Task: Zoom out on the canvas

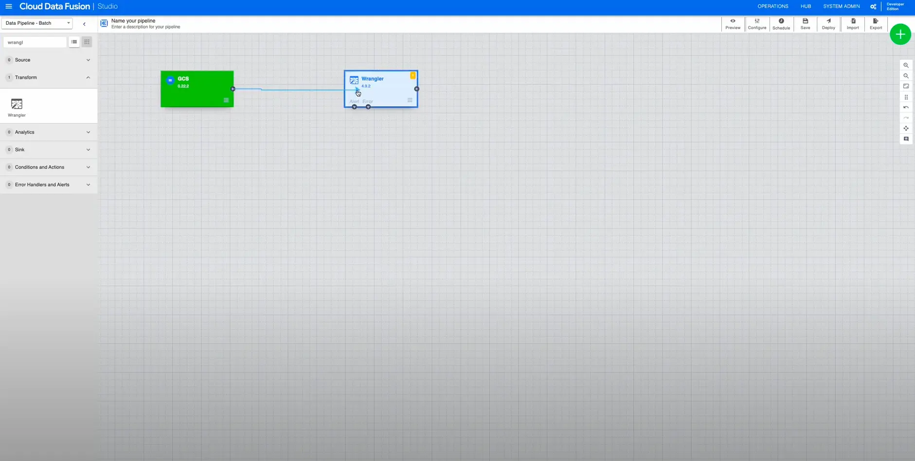Action: [x=906, y=76]
